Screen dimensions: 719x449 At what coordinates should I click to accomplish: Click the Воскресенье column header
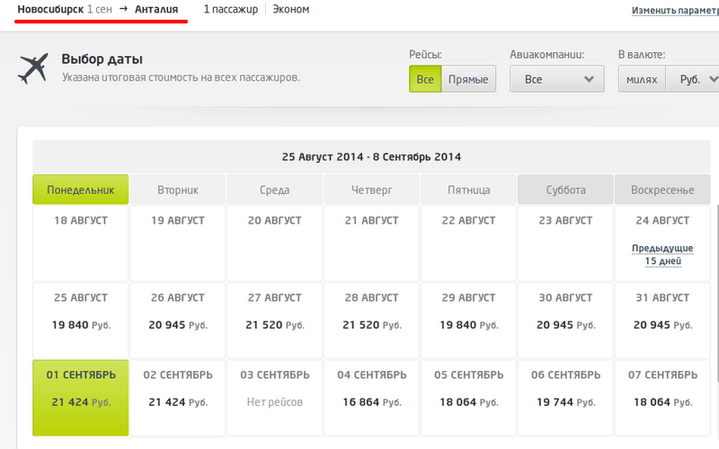662,189
